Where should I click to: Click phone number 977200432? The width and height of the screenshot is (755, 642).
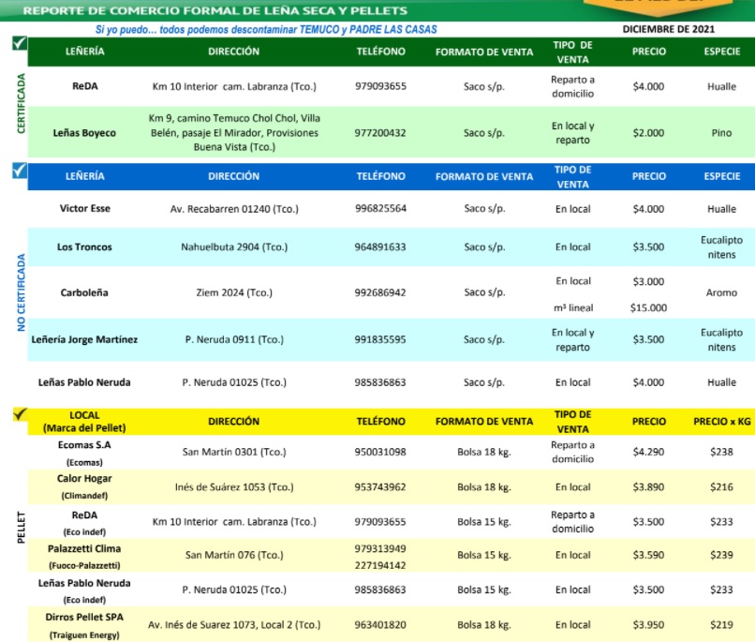pos(380,133)
